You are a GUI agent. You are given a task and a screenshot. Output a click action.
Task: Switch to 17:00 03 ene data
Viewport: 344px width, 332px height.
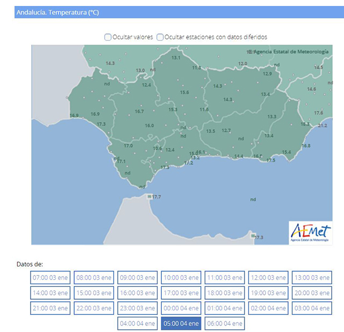click(x=181, y=293)
